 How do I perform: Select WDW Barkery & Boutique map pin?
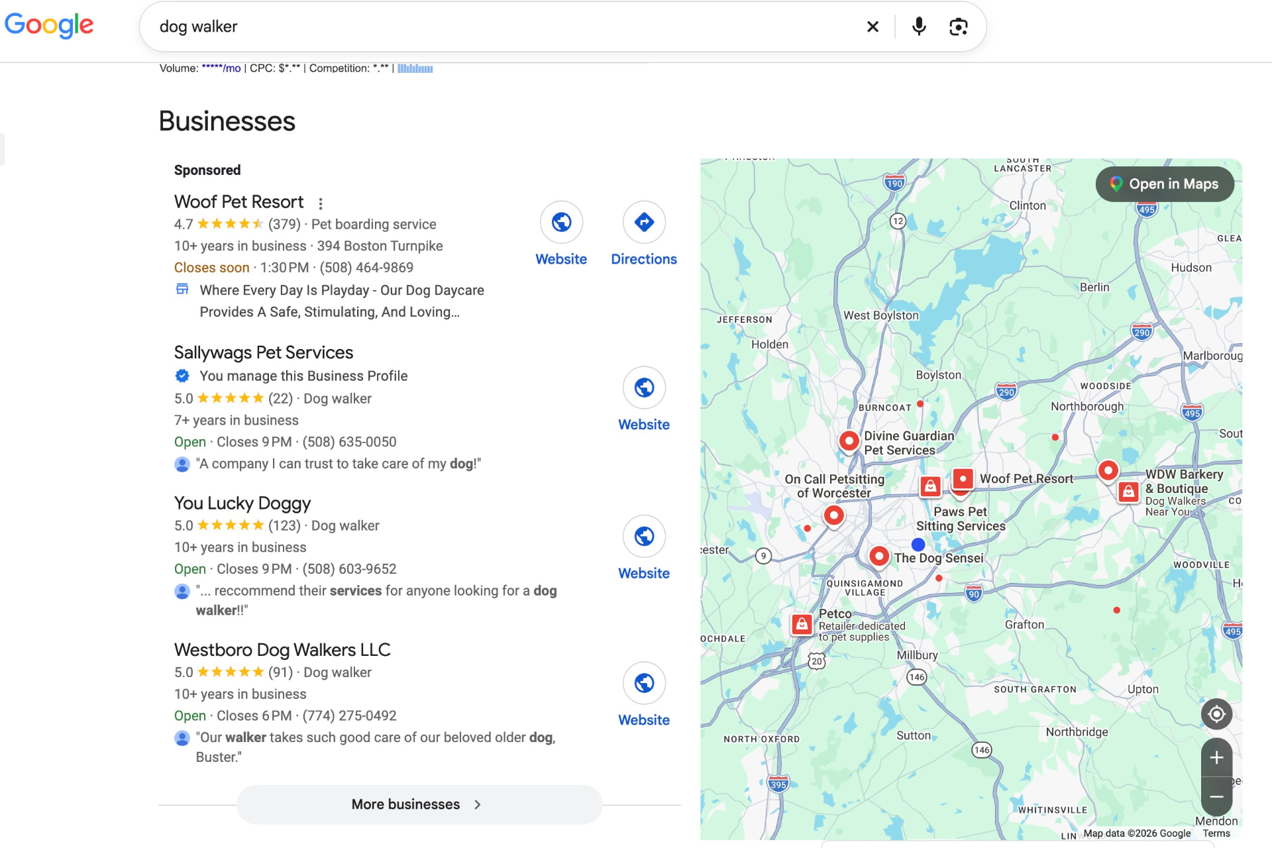tap(1128, 492)
